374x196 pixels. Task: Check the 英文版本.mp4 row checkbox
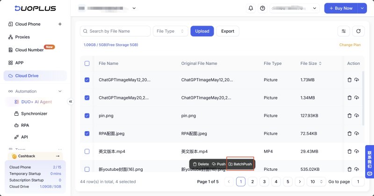pyautogui.click(x=87, y=152)
